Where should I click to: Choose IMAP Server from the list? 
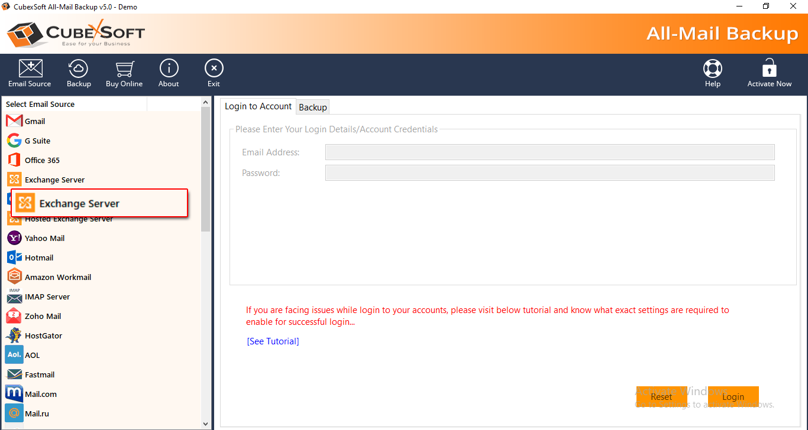47,297
